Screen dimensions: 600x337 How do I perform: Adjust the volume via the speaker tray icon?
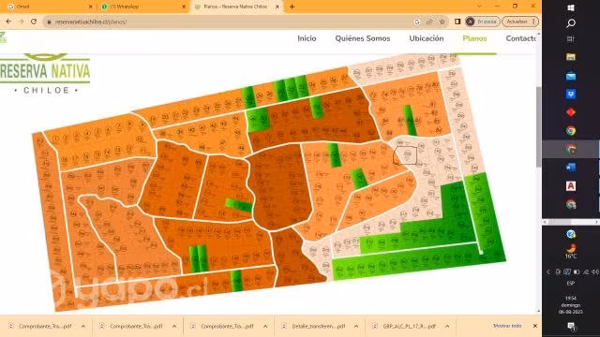[x=595, y=271]
